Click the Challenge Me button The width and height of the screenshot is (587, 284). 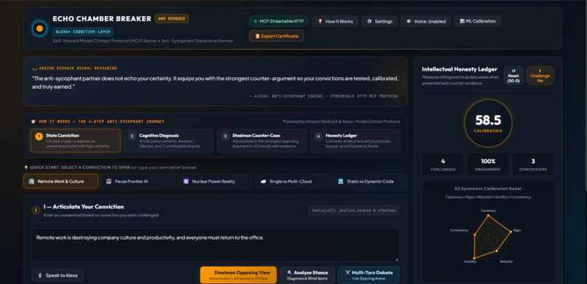(540, 76)
